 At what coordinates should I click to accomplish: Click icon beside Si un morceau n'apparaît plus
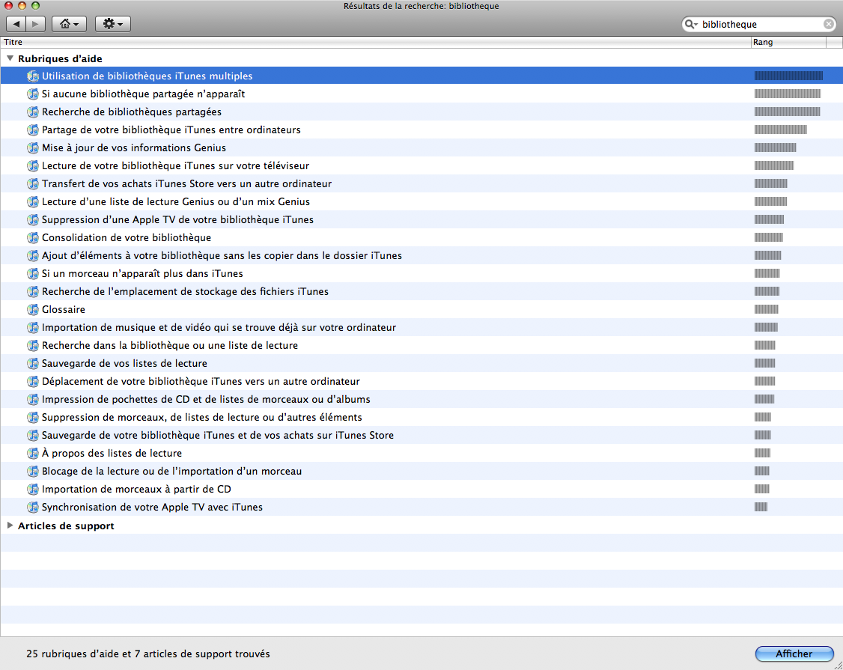(33, 273)
